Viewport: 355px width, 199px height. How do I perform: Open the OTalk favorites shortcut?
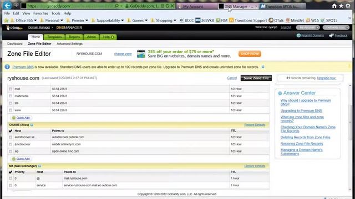coord(276,20)
